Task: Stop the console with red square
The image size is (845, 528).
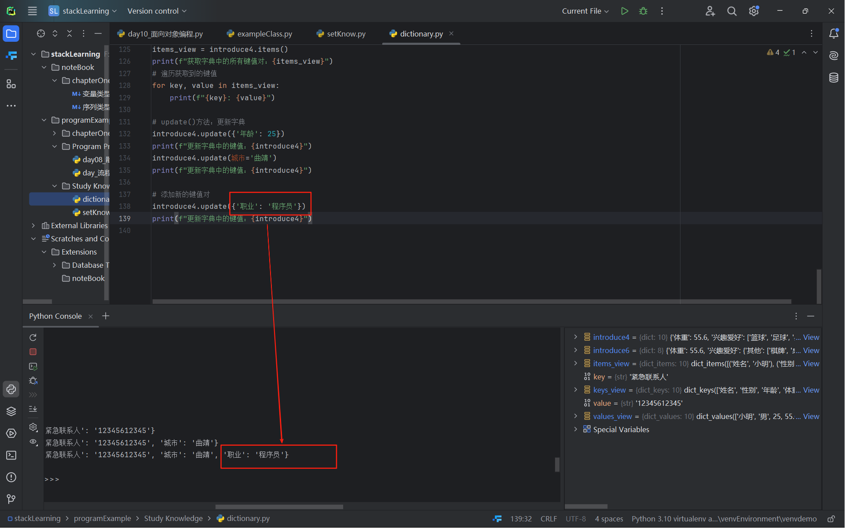Action: coord(33,352)
